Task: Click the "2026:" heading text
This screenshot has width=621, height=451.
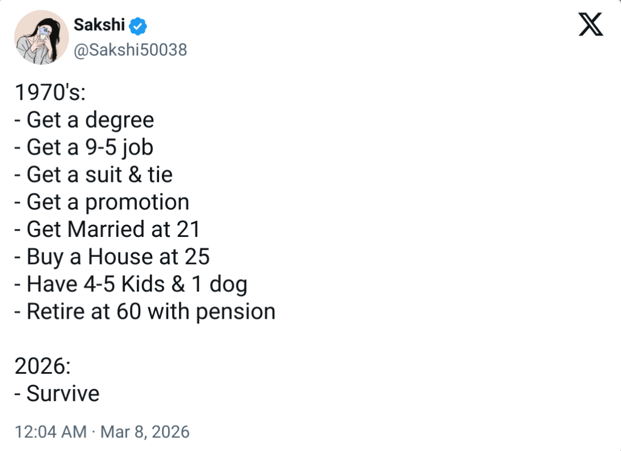Action: [43, 366]
